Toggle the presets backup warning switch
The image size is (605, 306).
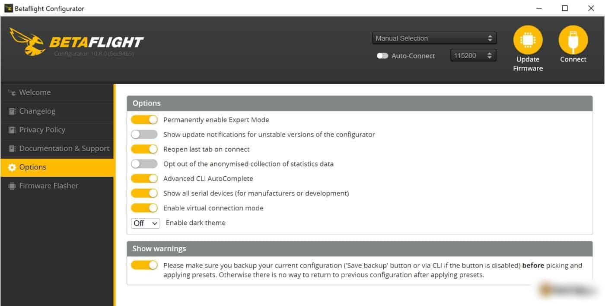144,265
